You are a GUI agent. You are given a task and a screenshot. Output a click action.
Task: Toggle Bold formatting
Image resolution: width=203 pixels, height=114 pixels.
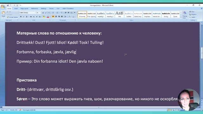[x=21, y=17]
